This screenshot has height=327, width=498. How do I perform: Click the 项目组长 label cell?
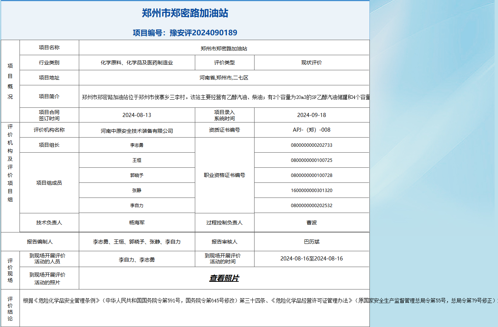pos(49,145)
